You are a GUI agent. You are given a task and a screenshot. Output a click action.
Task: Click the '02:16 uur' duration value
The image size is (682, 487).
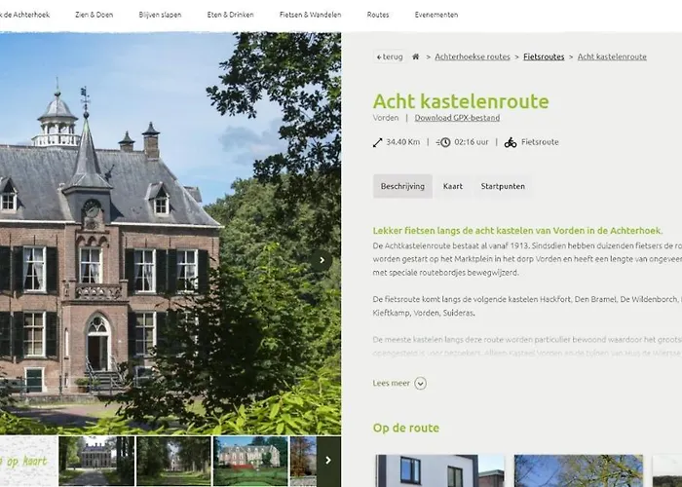(472, 142)
